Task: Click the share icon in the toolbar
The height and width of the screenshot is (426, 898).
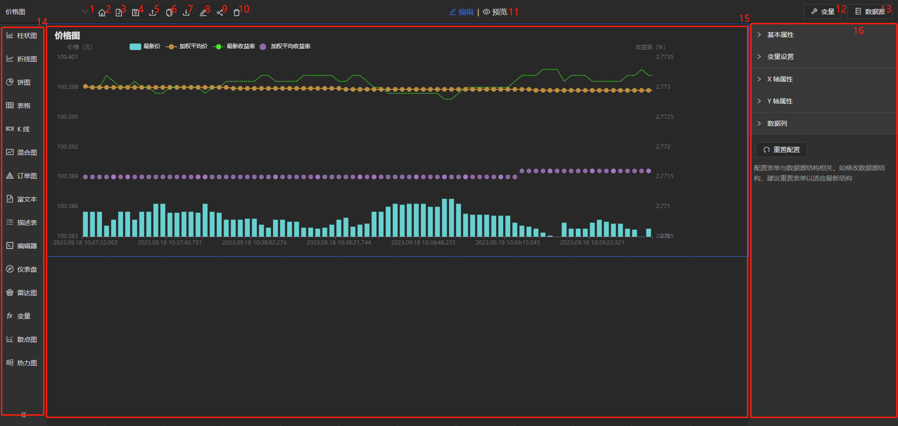Action: coord(220,13)
